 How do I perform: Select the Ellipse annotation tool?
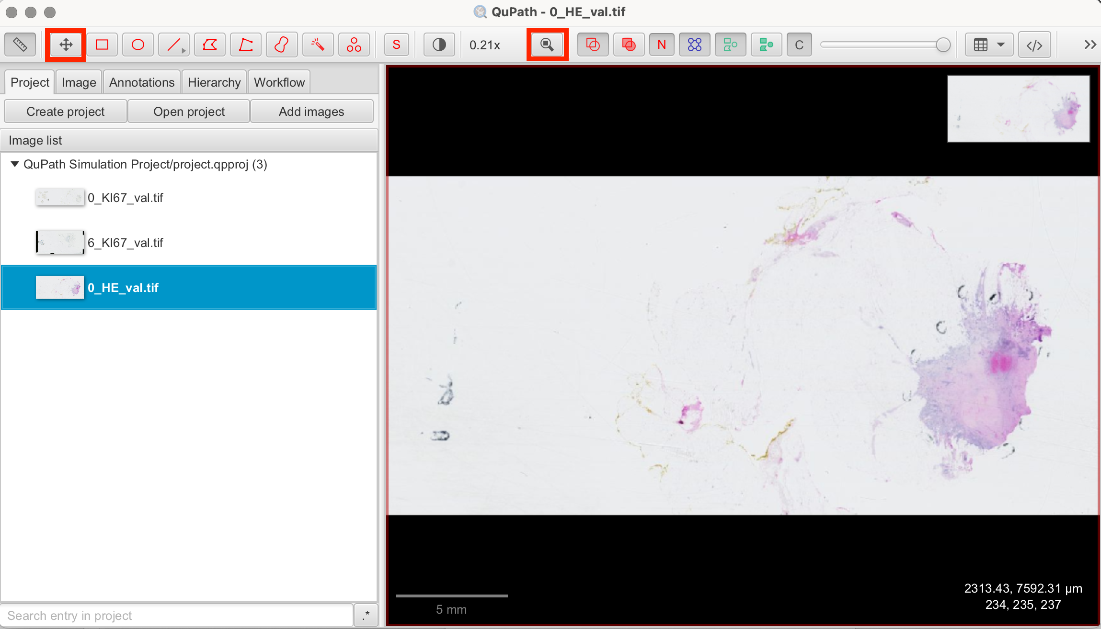pos(138,45)
